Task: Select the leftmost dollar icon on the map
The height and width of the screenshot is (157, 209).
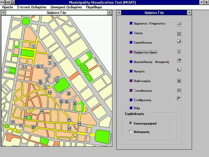Action: click(23, 67)
